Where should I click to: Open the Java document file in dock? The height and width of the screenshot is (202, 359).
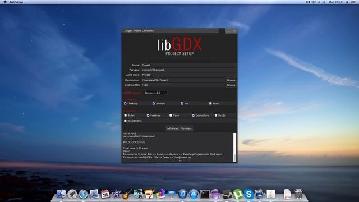point(287,194)
